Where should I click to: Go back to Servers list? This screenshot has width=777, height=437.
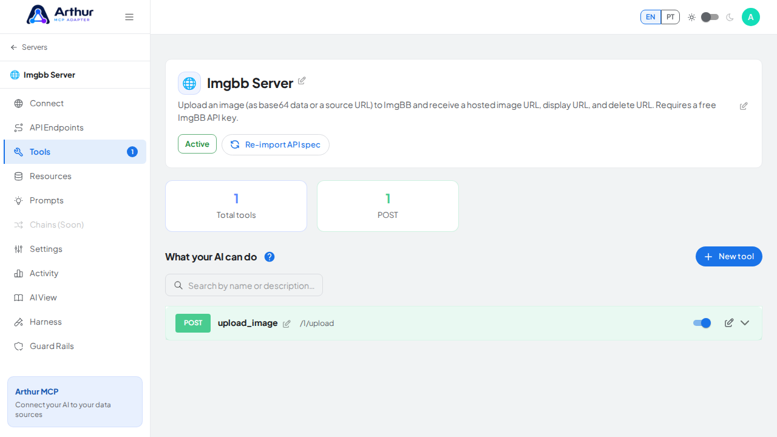29,47
